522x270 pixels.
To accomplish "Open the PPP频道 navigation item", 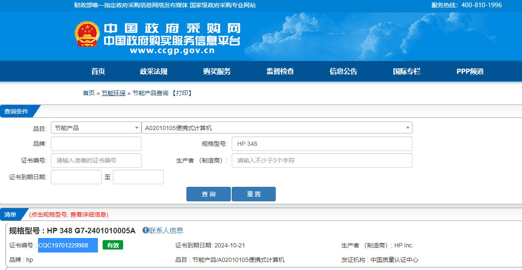I will pos(470,72).
